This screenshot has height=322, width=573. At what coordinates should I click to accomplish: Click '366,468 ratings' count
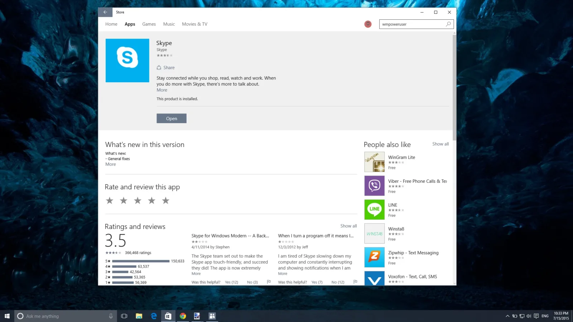point(138,253)
